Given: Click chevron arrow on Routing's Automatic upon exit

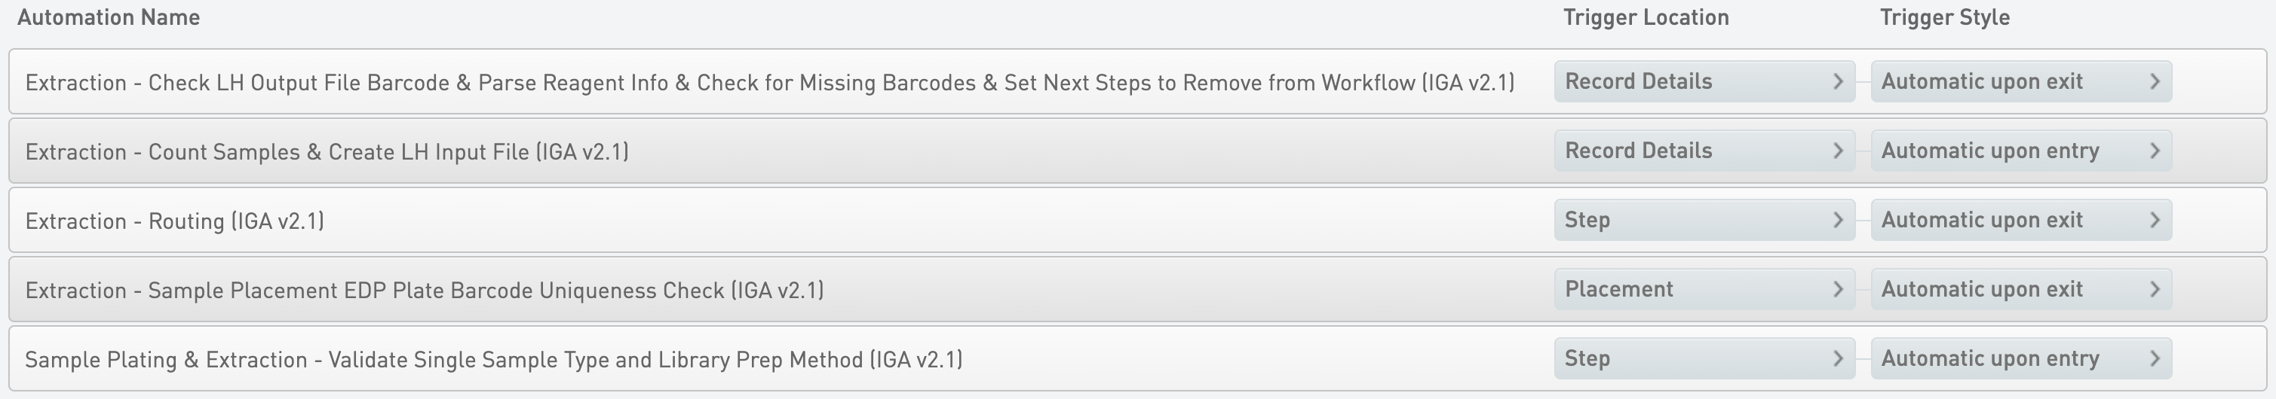Looking at the screenshot, I should click(2154, 220).
